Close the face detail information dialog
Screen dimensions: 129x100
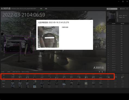tap(91, 22)
